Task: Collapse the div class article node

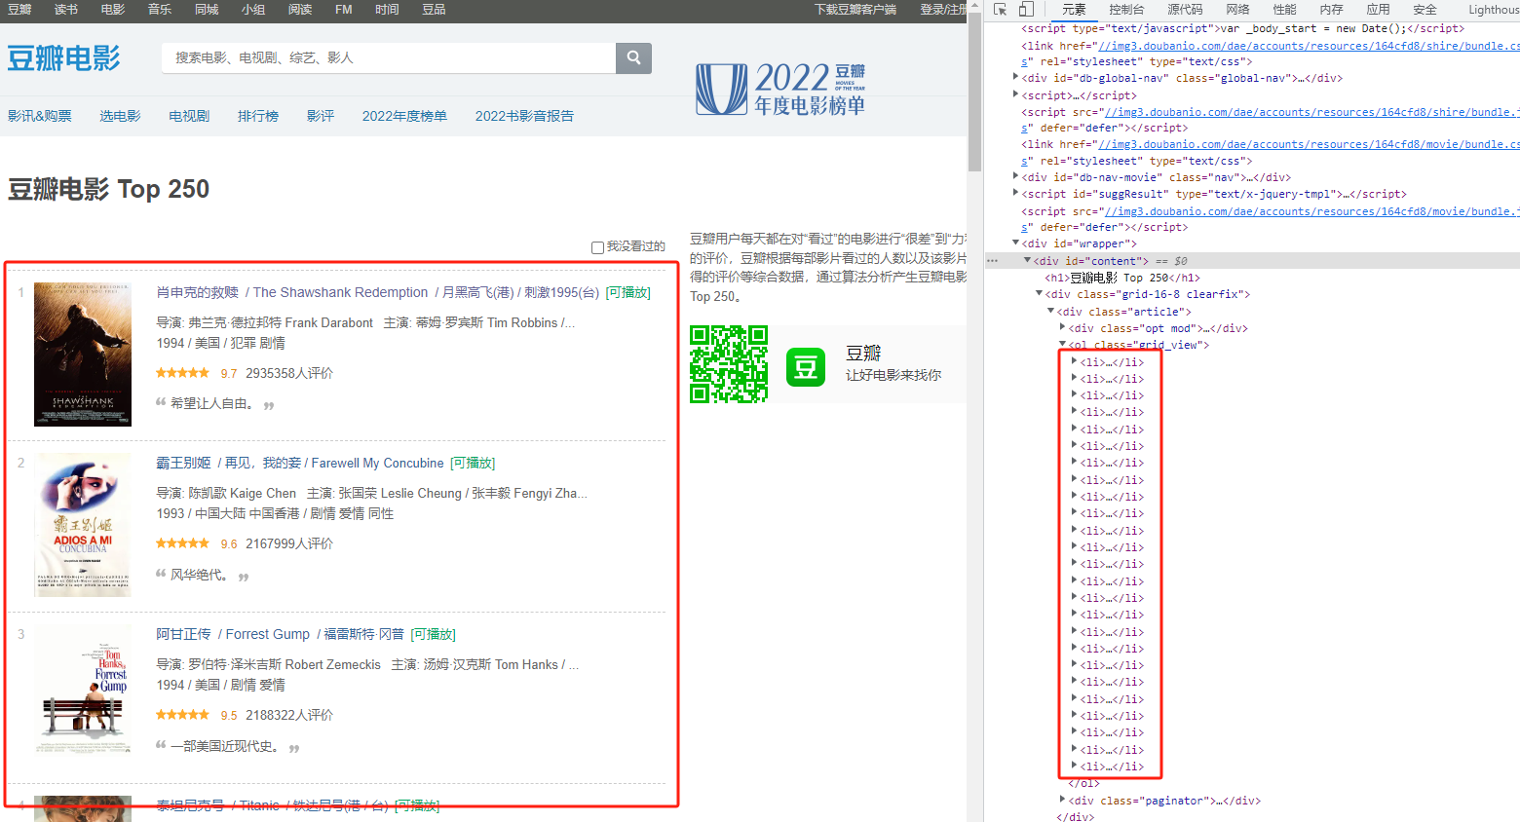Action: click(x=1051, y=311)
